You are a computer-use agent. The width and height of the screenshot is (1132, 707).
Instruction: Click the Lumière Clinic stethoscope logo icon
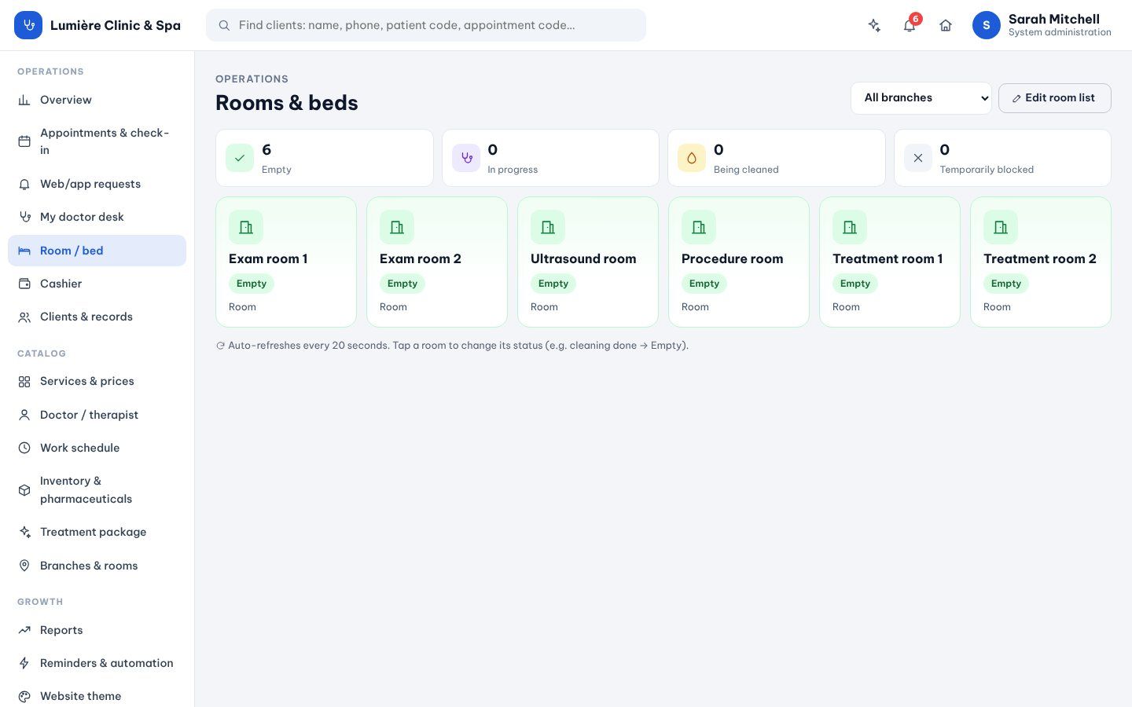tap(28, 25)
